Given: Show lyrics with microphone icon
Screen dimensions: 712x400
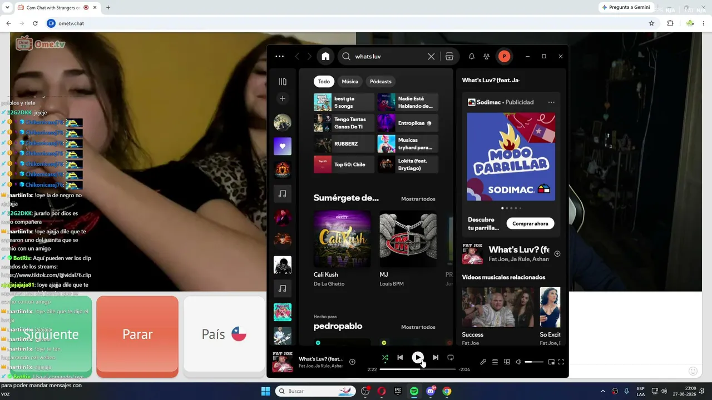Looking at the screenshot, I should [x=483, y=362].
